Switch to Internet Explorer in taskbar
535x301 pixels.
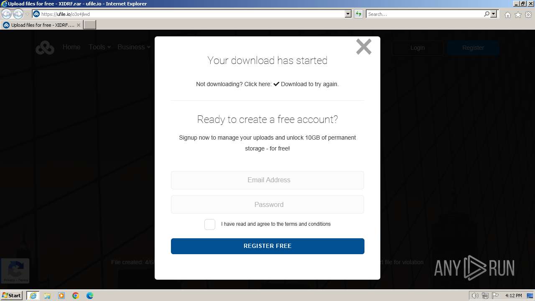33,296
